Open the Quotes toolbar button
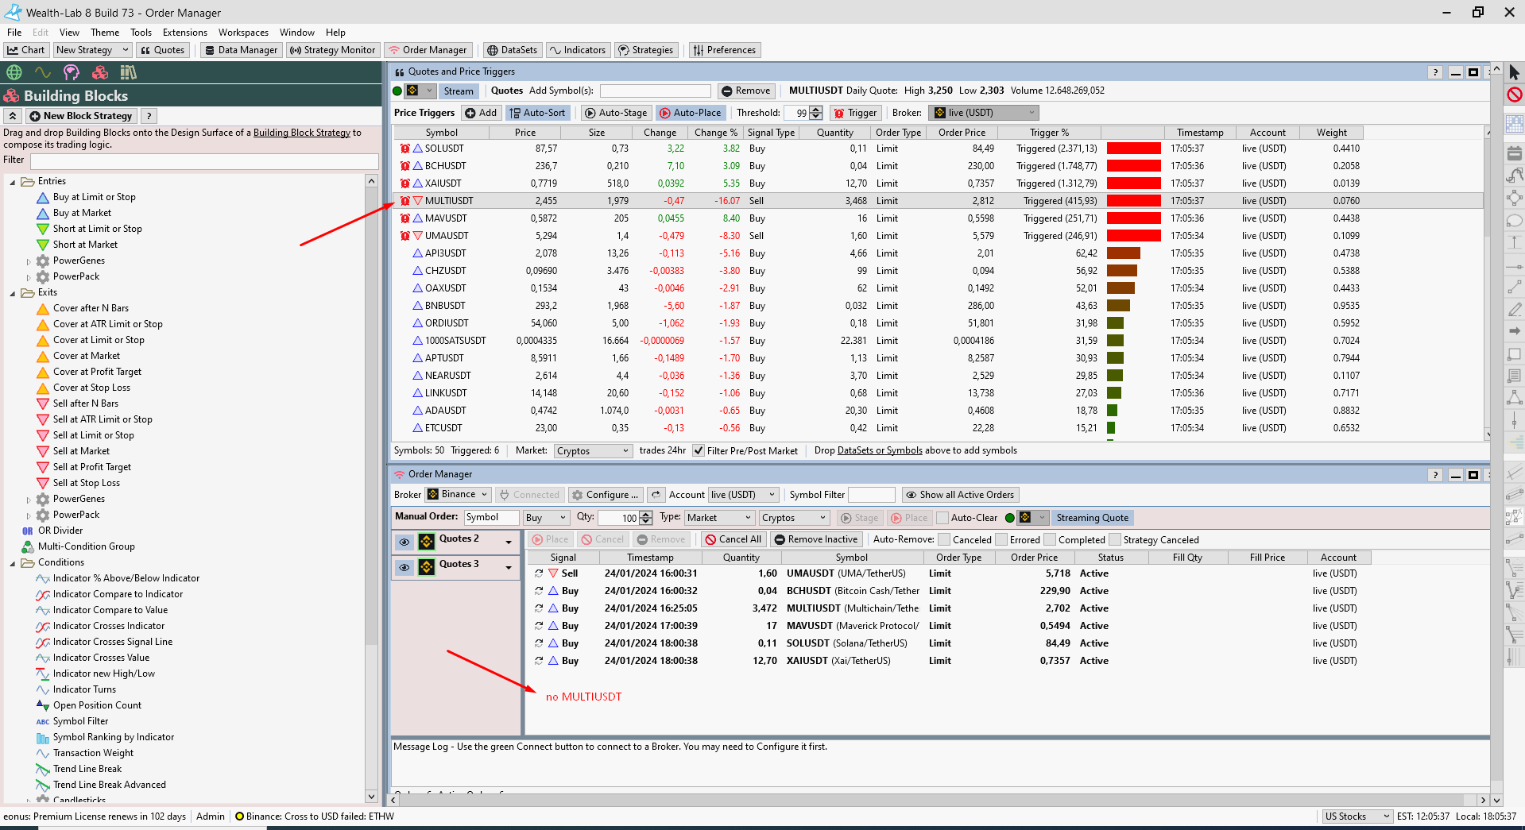This screenshot has width=1525, height=830. click(x=162, y=50)
